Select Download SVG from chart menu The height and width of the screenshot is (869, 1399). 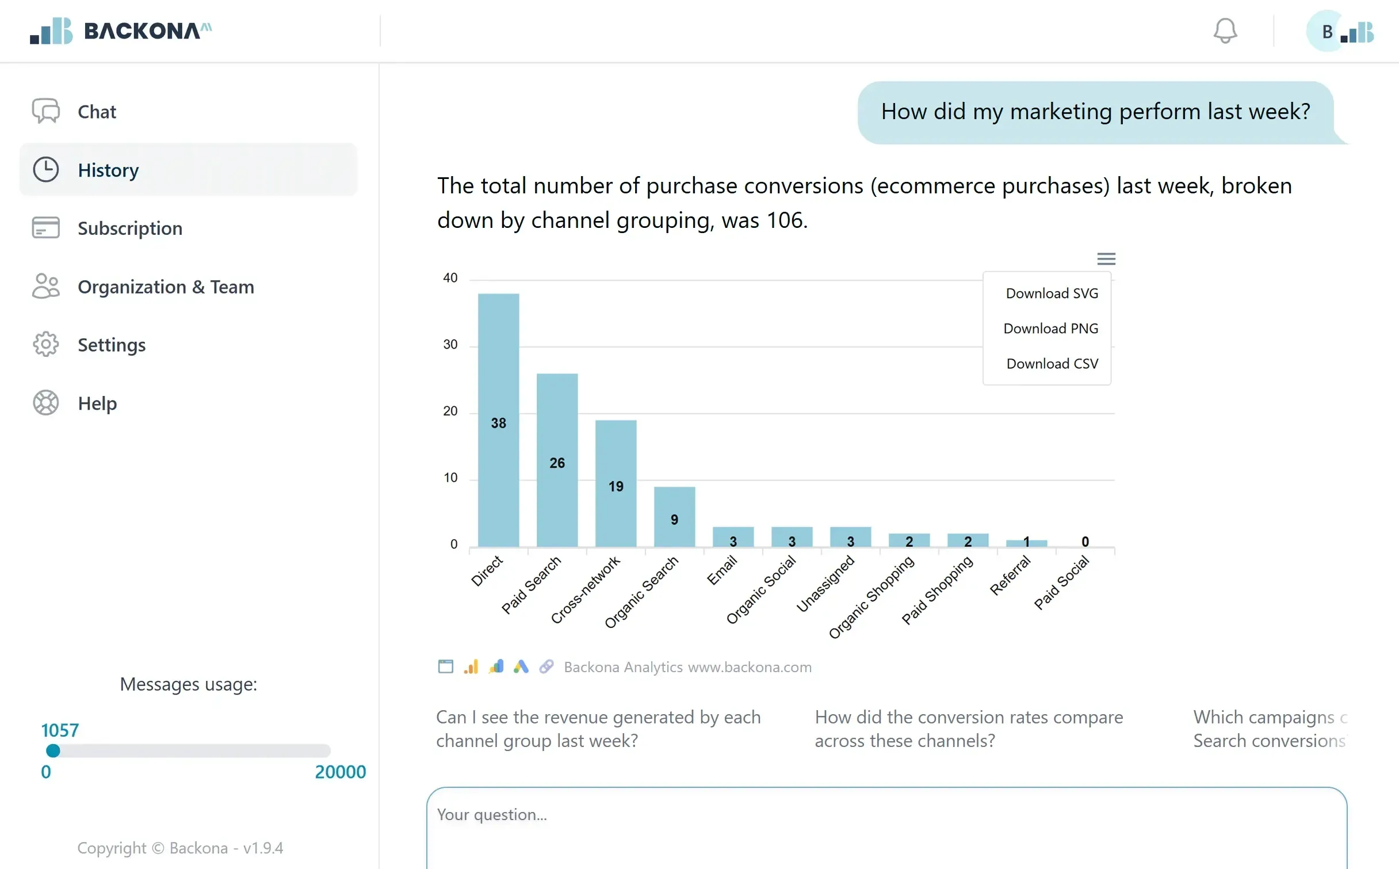[x=1051, y=294]
